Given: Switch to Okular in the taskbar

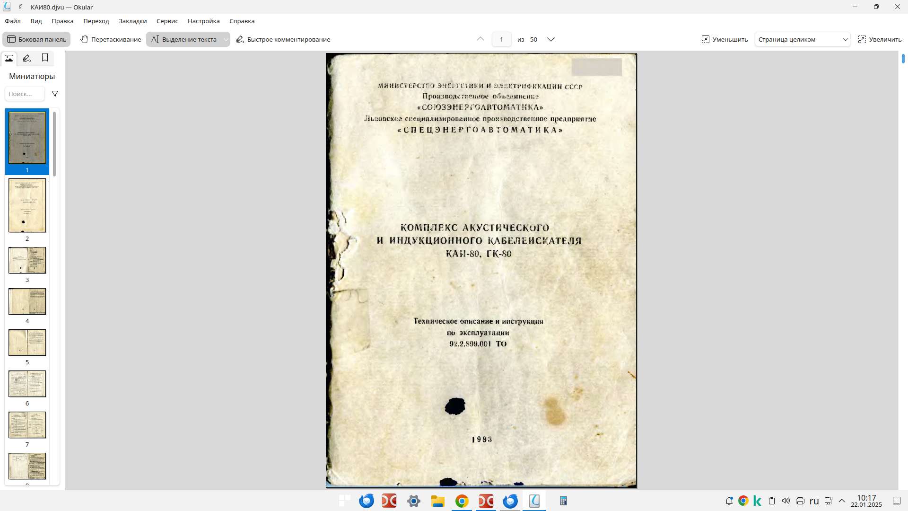Looking at the screenshot, I should tap(534, 501).
